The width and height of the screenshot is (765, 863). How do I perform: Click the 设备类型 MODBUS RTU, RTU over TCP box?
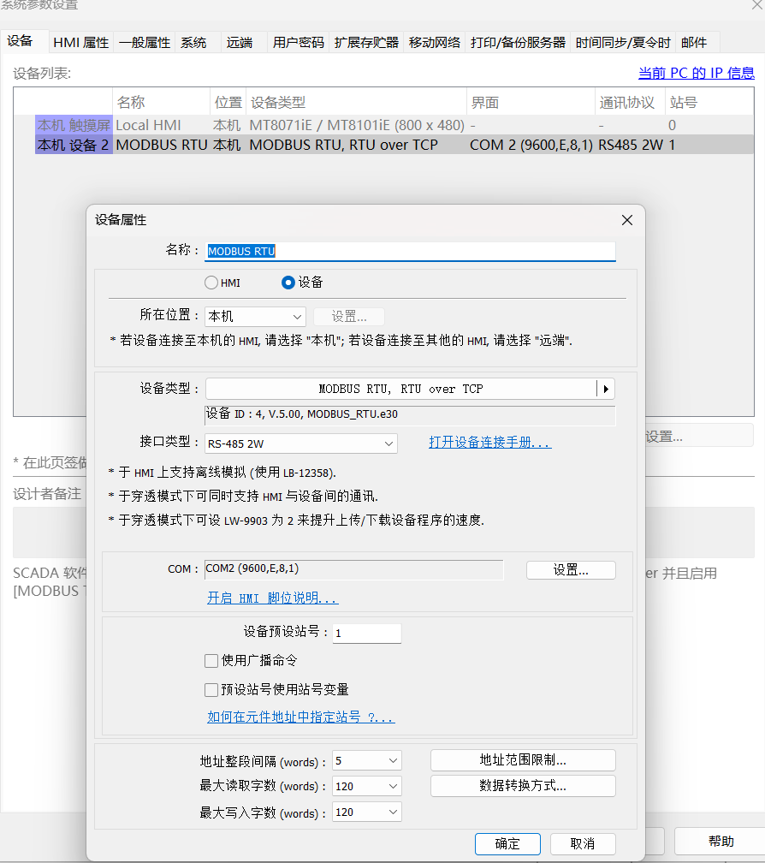401,389
